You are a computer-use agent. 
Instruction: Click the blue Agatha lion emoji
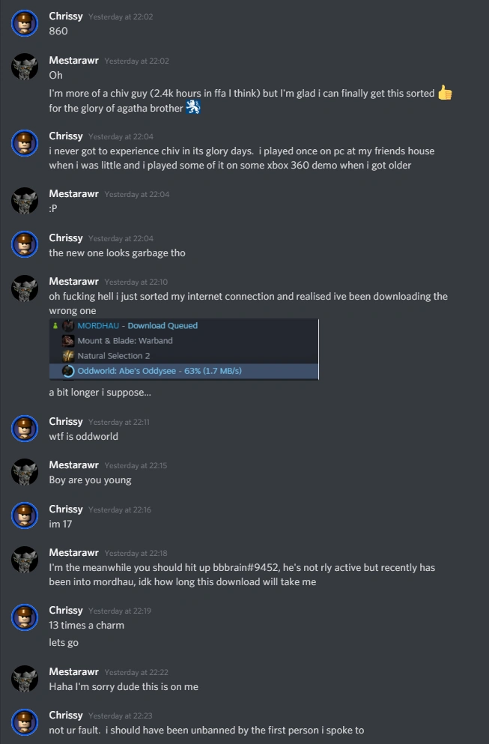pos(193,107)
